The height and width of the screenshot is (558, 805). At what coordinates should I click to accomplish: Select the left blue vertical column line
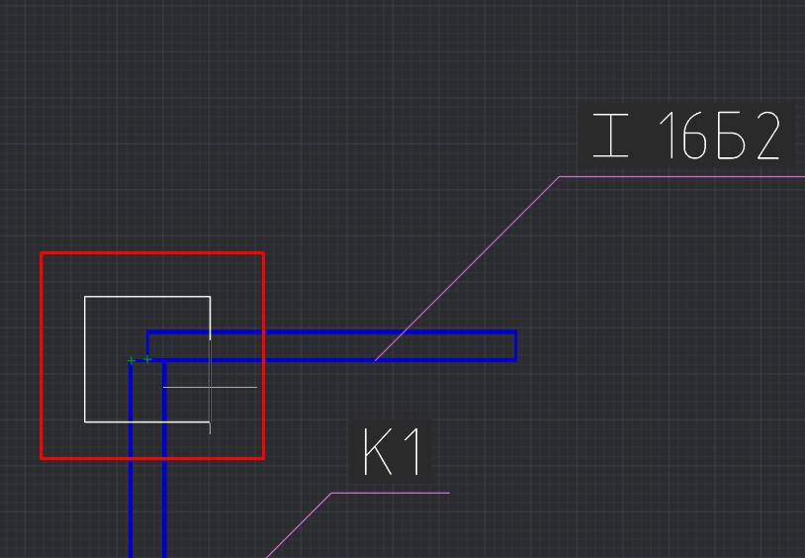pos(132,465)
